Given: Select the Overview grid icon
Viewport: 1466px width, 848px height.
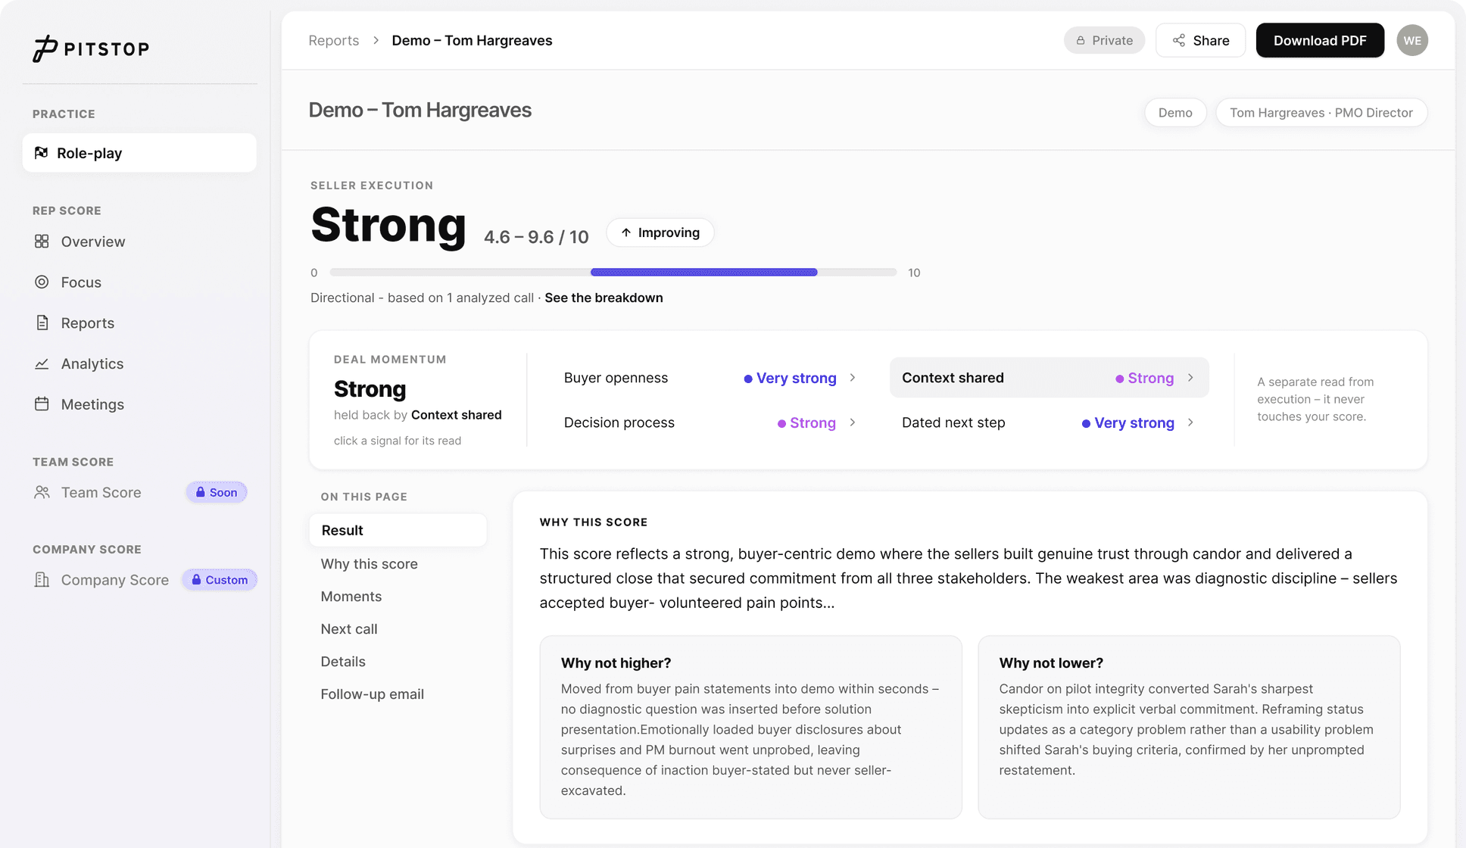Looking at the screenshot, I should 42,242.
